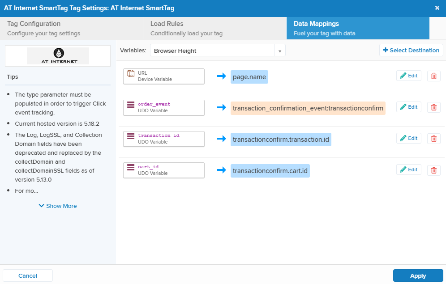Expand tips with Show More
The image size is (446, 284).
tap(58, 206)
